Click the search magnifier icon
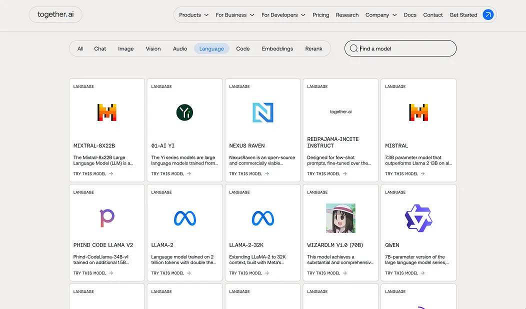The image size is (526, 309). coord(353,48)
